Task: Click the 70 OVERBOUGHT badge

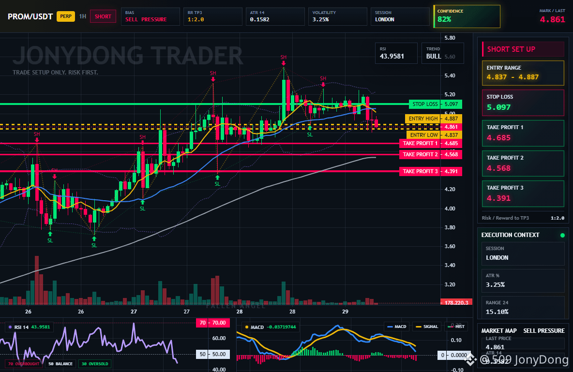Action: pos(23,364)
